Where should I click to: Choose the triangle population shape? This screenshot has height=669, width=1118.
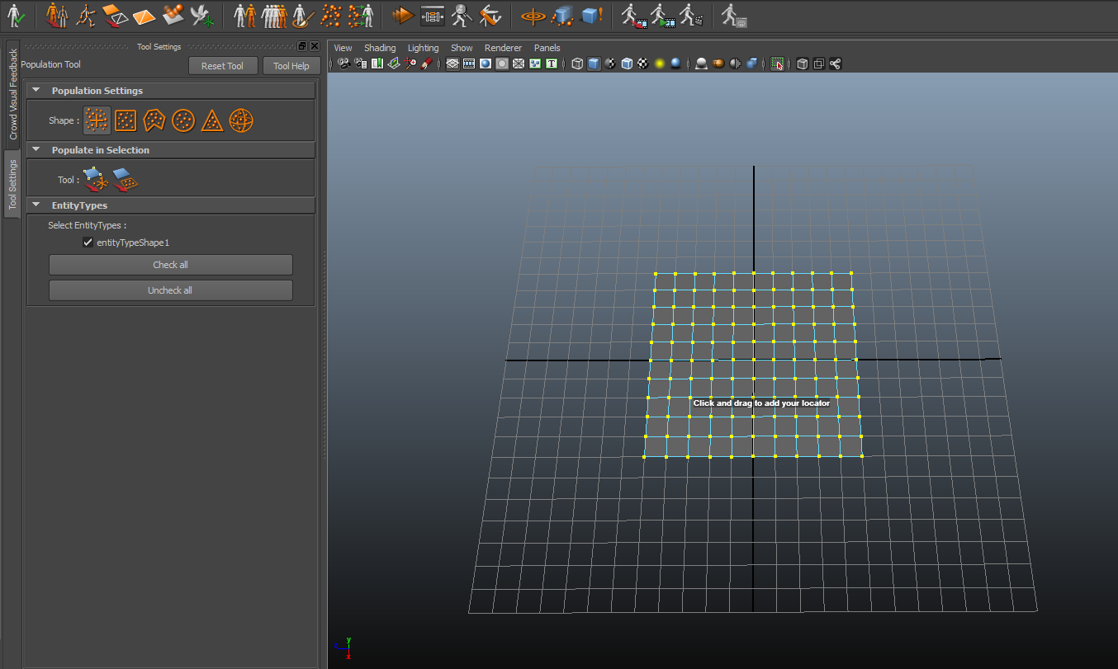click(212, 120)
